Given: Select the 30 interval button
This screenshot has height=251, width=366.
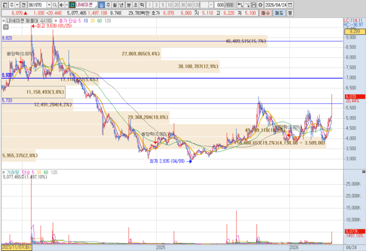Looking at the screenshot, I should (x=183, y=5).
